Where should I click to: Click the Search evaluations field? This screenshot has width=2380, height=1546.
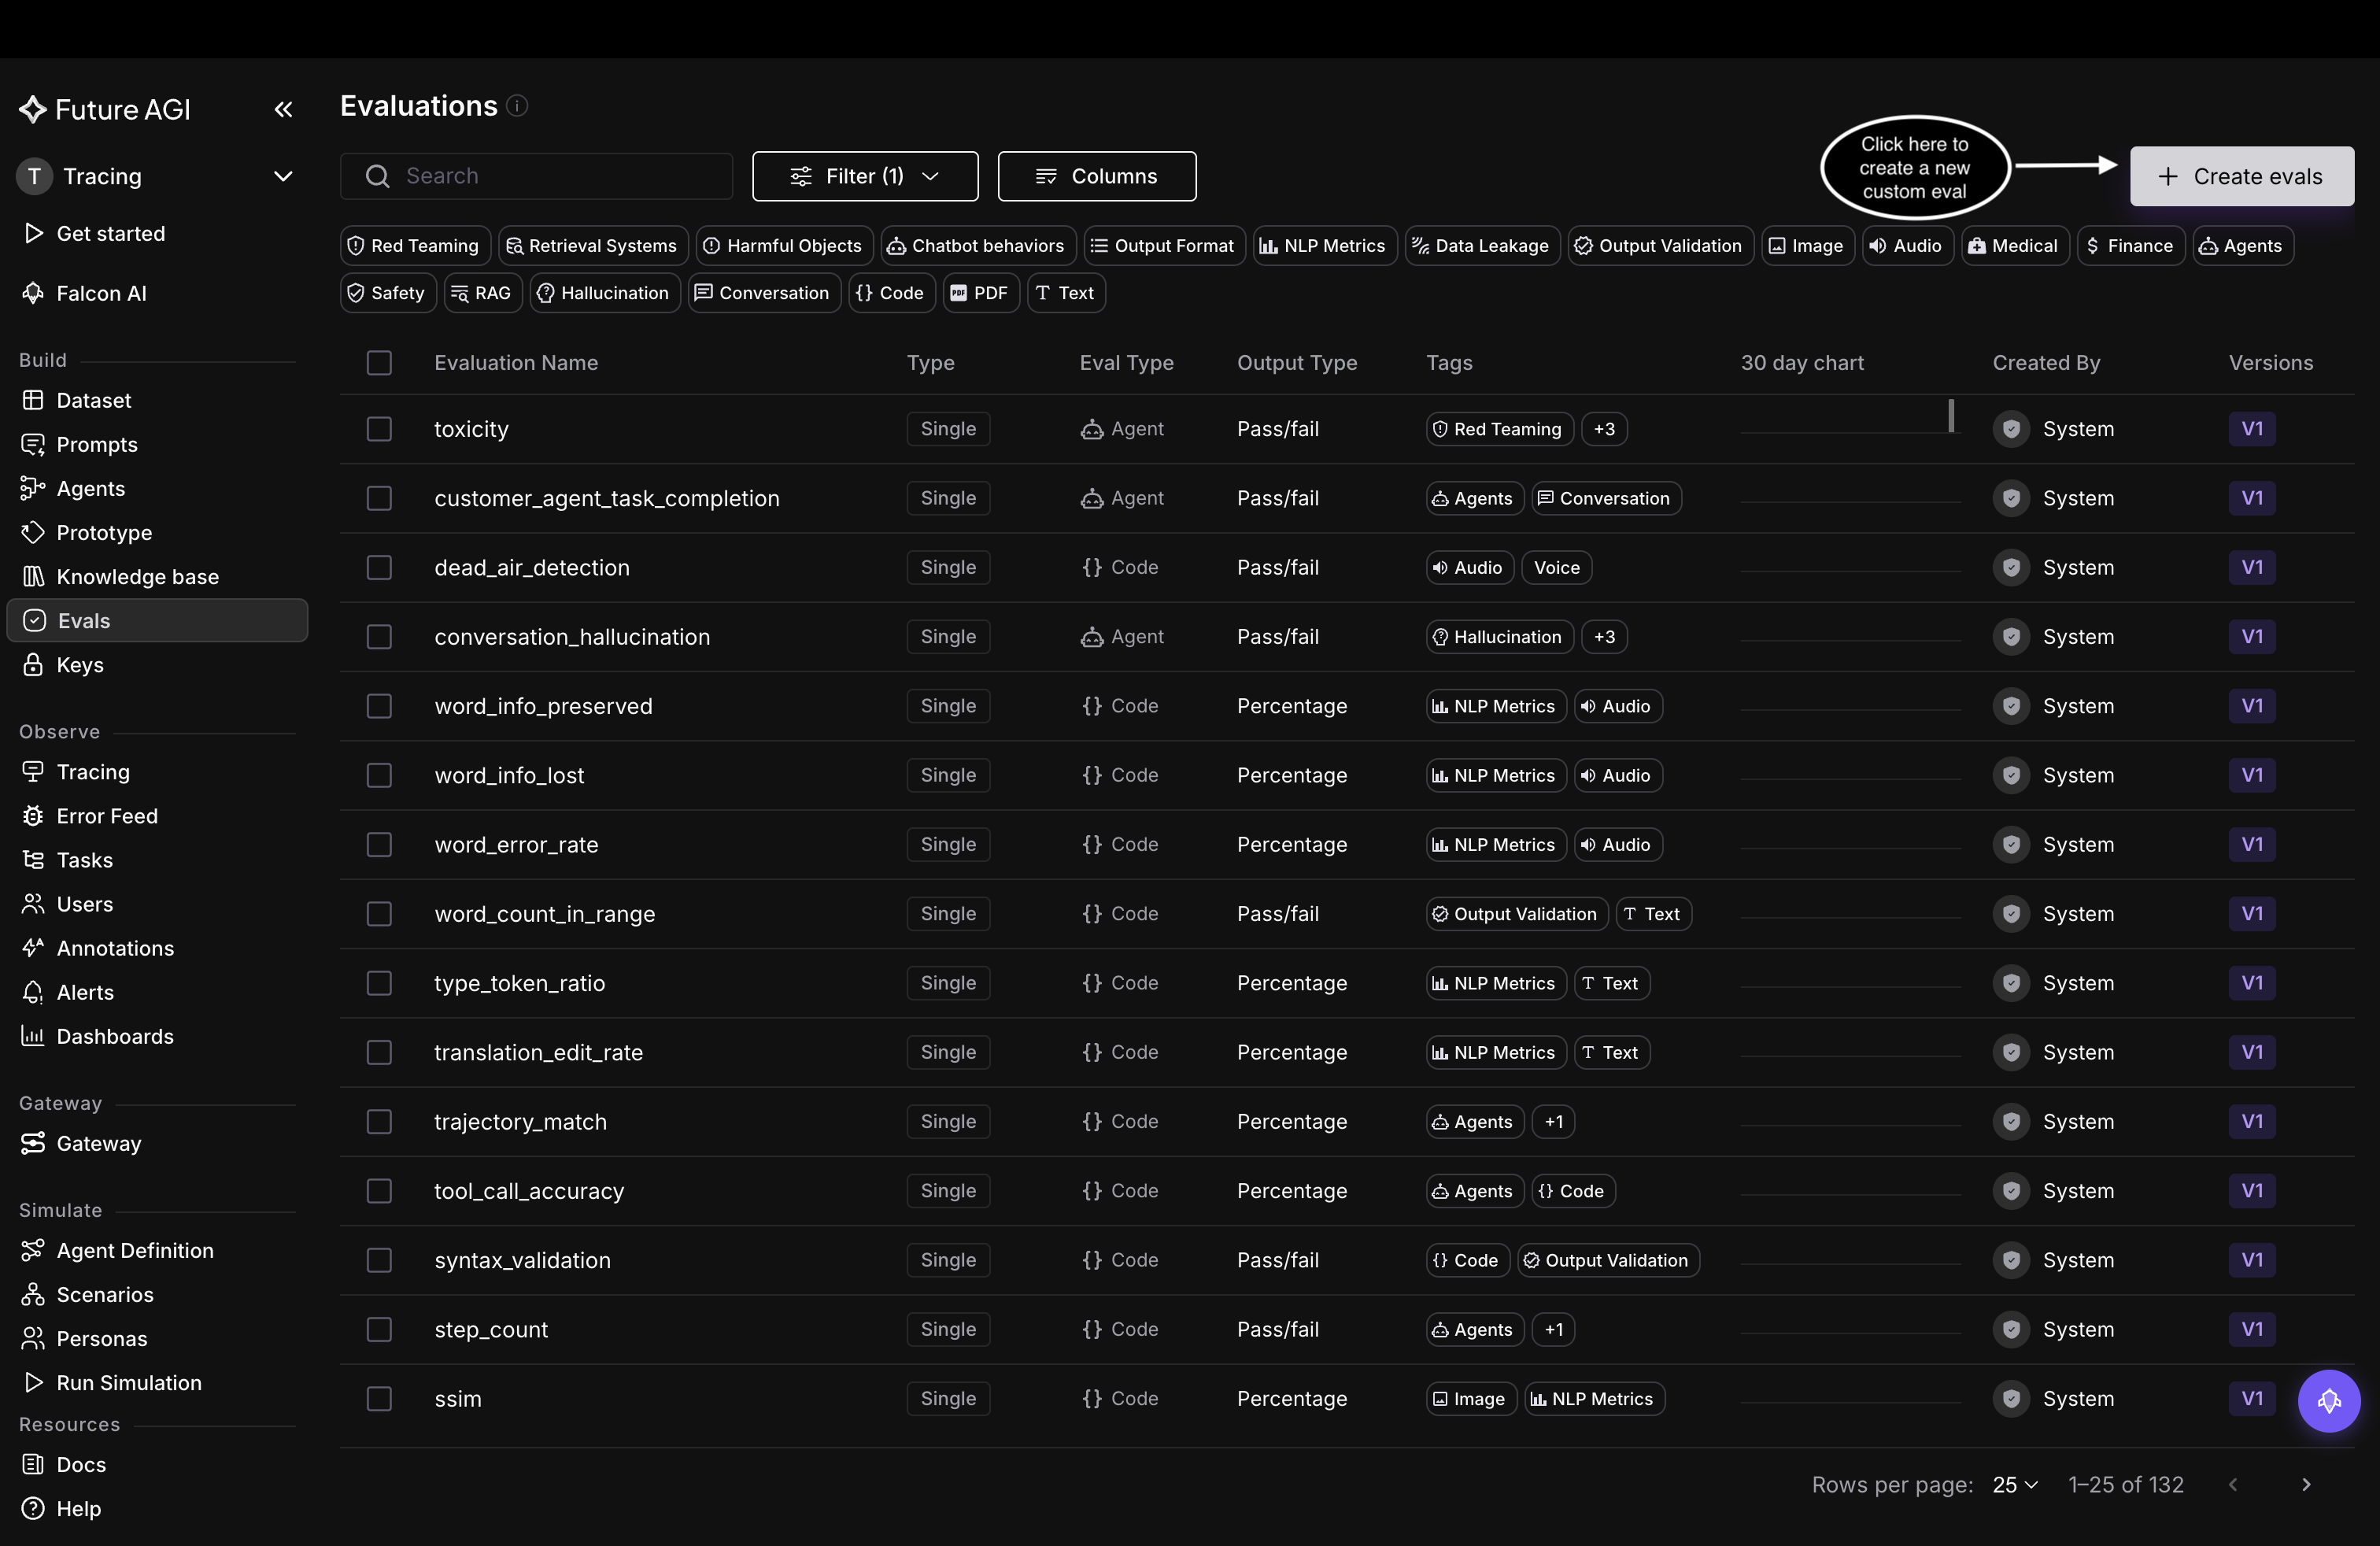click(x=536, y=176)
